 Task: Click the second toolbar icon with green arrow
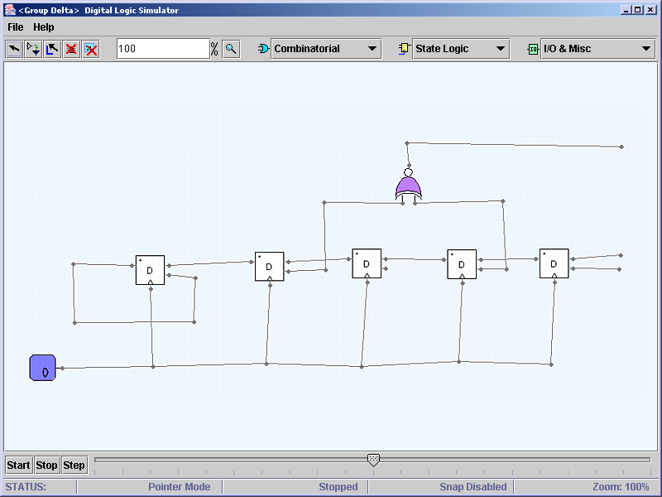(x=34, y=49)
